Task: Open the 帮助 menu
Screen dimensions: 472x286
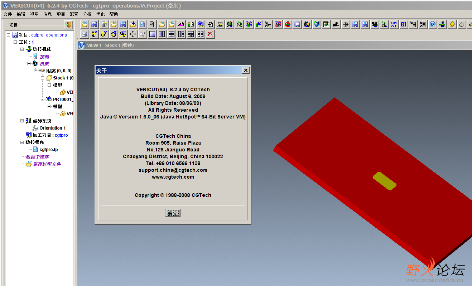Action: click(114, 14)
